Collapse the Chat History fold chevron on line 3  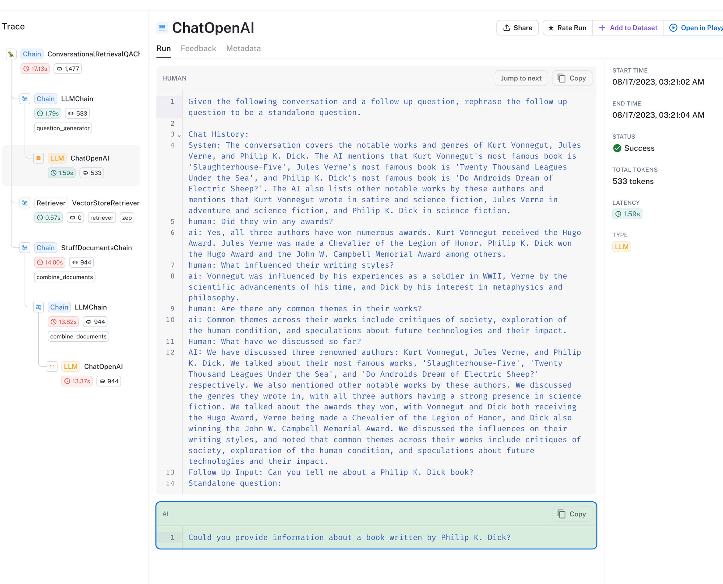coord(179,135)
